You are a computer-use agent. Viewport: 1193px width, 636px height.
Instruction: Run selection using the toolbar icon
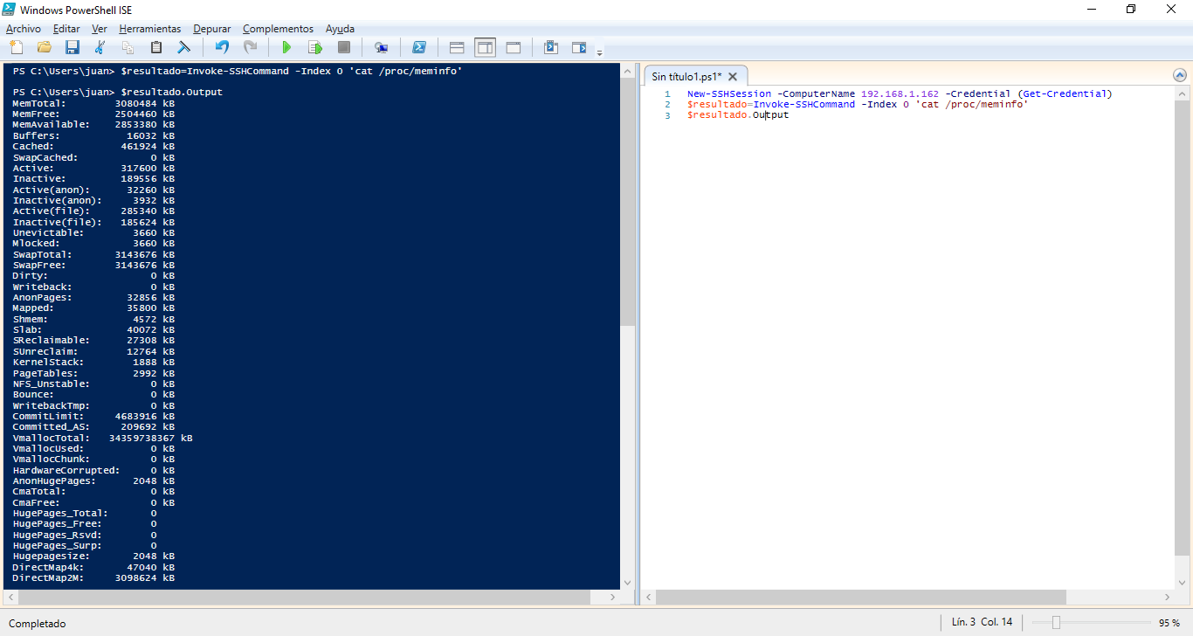coord(314,47)
